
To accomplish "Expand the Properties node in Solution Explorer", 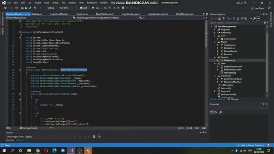I will [x=215, y=30].
